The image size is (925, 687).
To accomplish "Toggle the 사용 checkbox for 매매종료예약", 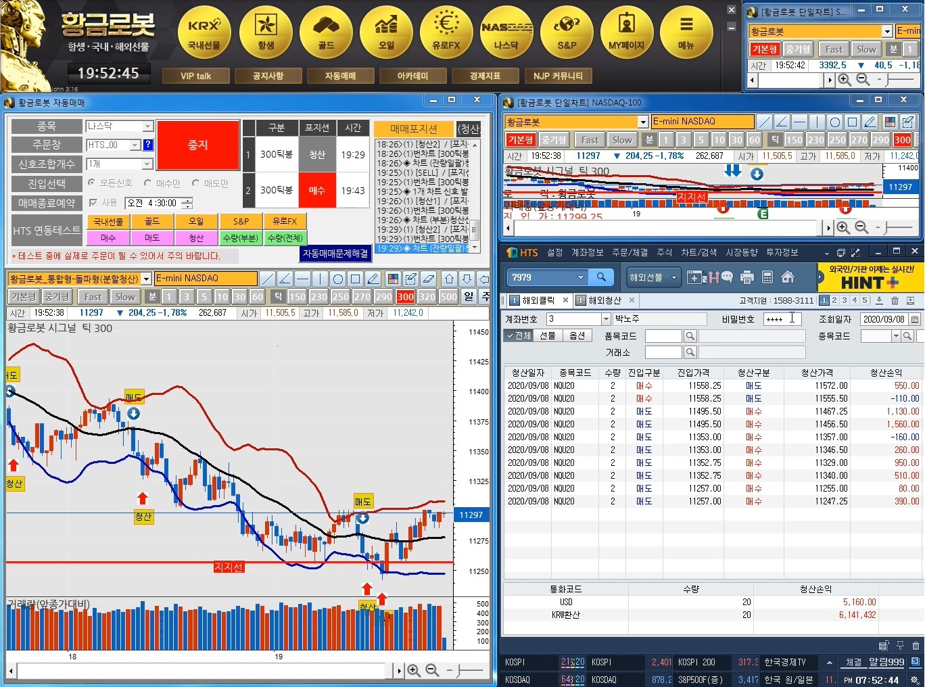I will 93,202.
